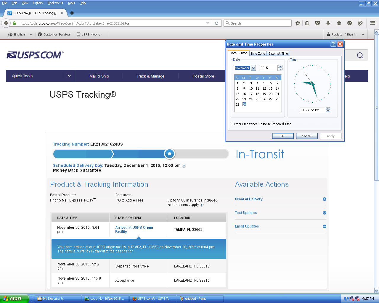Open the Firefox bookmarks list icon
The image size is (379, 303).
pos(307,23)
